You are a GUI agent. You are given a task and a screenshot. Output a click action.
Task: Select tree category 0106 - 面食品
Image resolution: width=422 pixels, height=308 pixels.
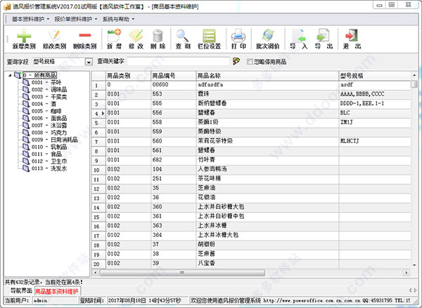pos(49,118)
